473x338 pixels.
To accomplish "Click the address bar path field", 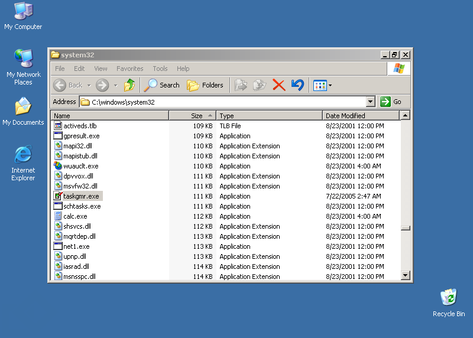I will point(223,102).
